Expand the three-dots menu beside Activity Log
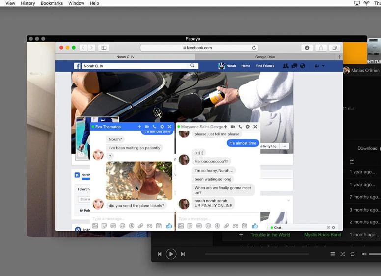Viewport: 381px width, 276px height. [x=284, y=146]
